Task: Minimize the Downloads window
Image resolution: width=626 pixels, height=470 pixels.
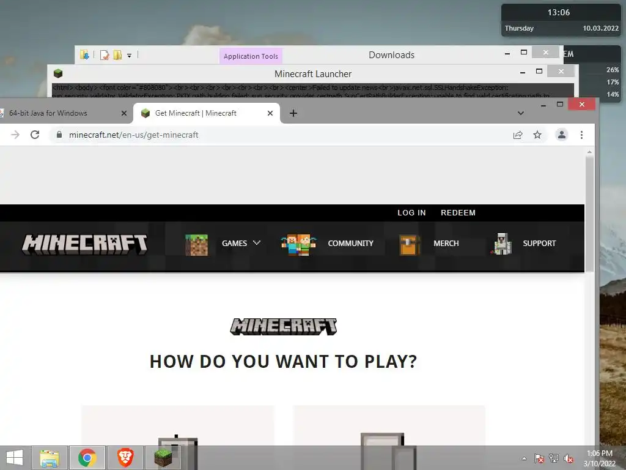Action: click(x=507, y=53)
